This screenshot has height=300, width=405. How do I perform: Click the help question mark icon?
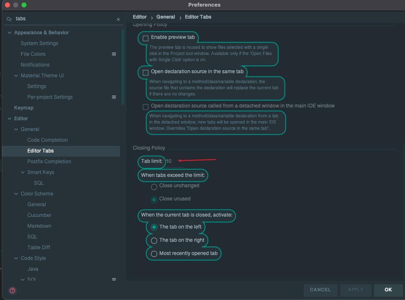12,290
